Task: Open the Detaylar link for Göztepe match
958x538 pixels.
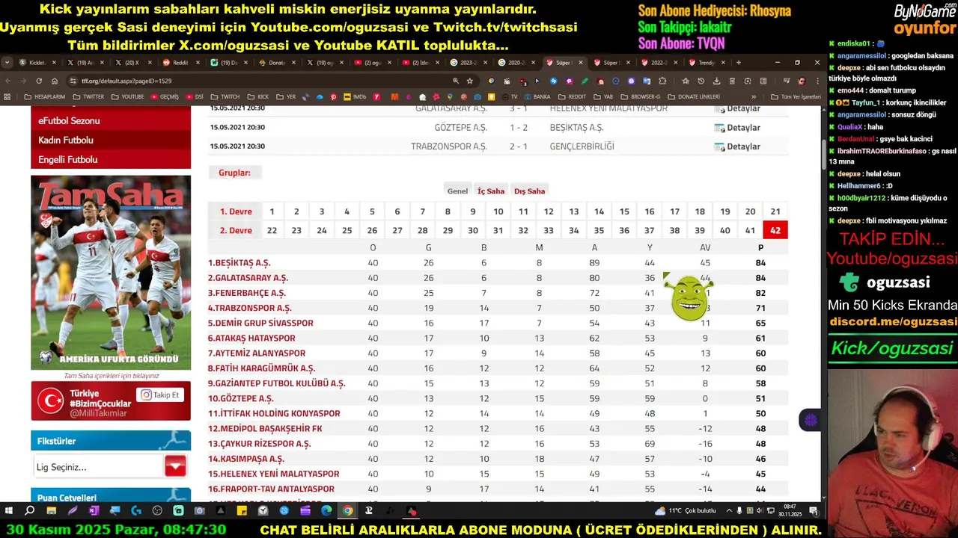Action: point(743,128)
